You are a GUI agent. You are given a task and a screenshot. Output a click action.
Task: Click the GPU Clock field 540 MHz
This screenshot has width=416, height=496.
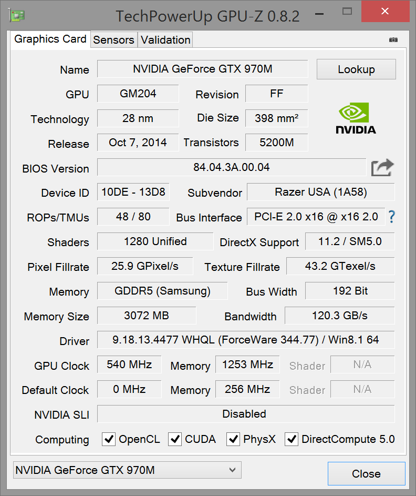click(x=130, y=365)
